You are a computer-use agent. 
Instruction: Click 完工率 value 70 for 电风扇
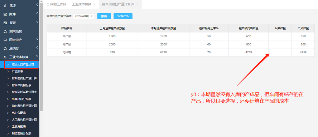[209, 52]
